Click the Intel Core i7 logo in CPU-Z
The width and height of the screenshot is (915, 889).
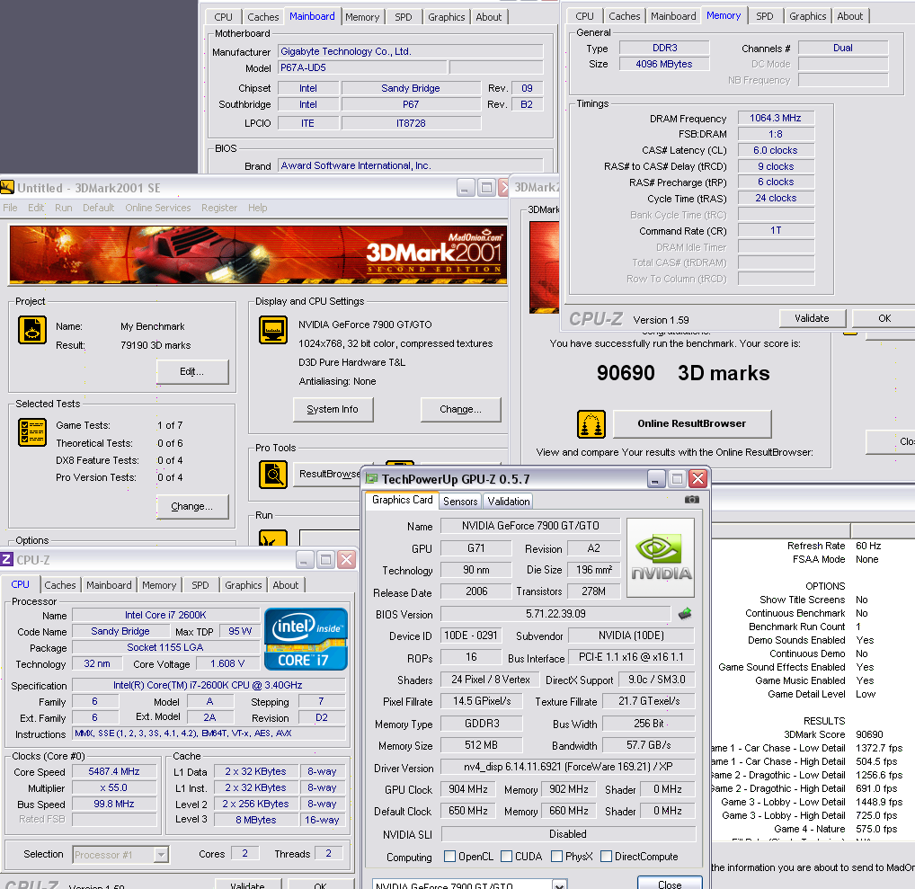[x=306, y=639]
